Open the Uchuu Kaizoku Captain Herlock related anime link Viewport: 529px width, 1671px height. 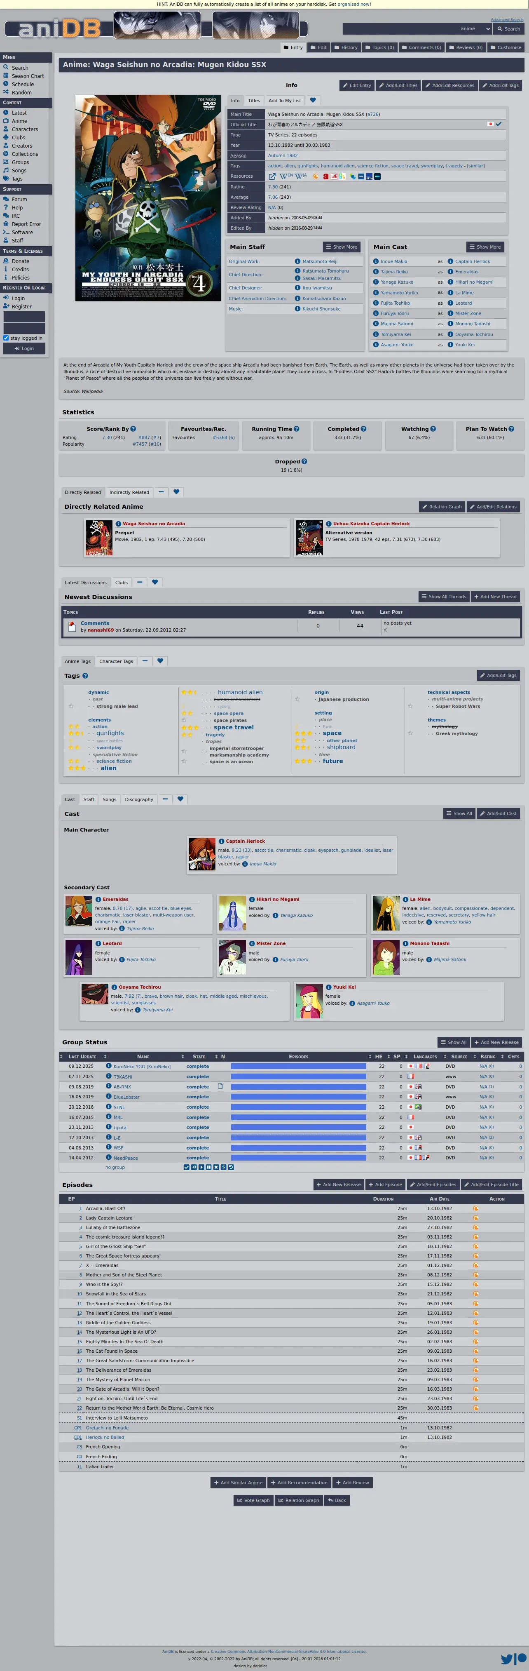pyautogui.click(x=372, y=524)
